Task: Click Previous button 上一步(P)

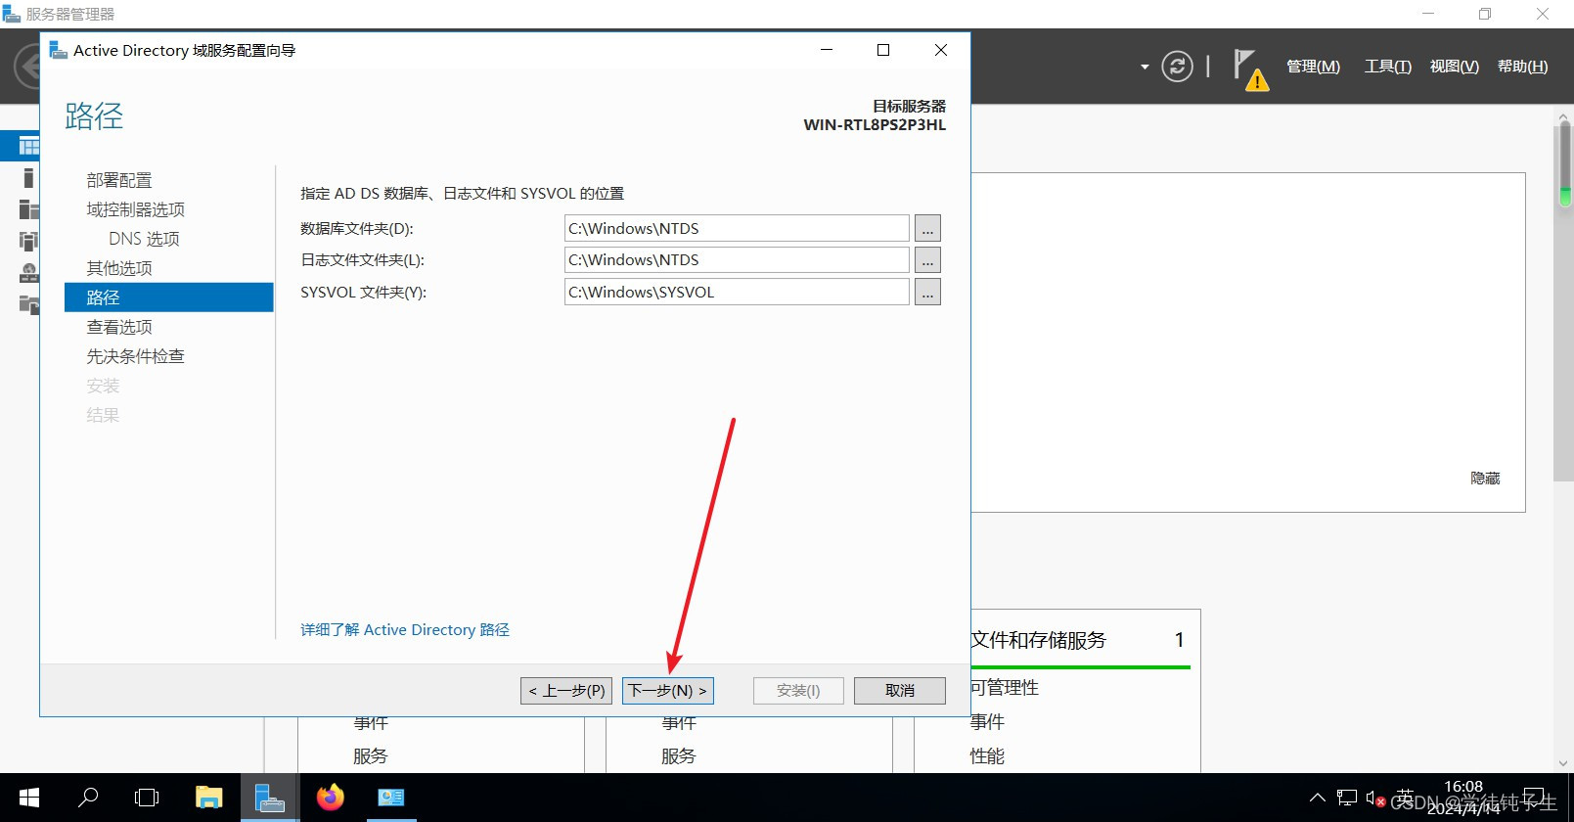Action: tap(566, 691)
